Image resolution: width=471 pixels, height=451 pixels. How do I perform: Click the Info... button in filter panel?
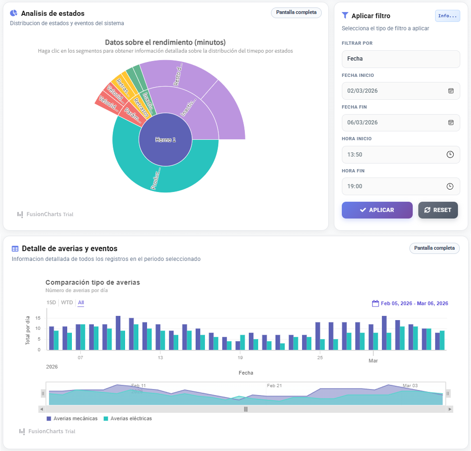tap(447, 16)
